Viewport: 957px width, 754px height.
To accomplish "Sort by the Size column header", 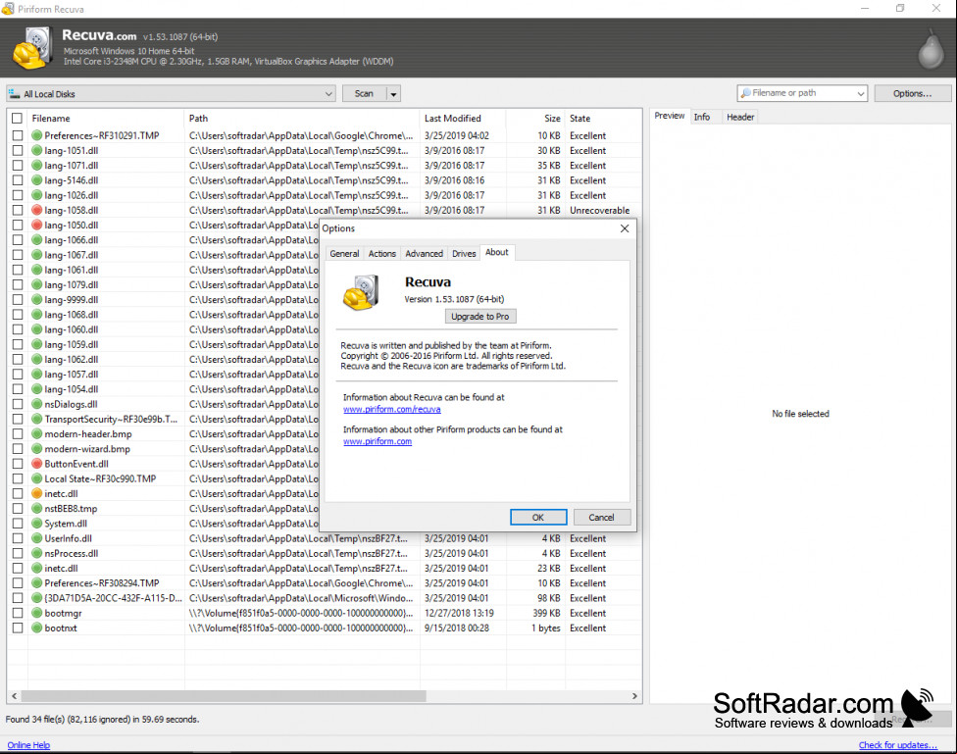I will click(535, 119).
